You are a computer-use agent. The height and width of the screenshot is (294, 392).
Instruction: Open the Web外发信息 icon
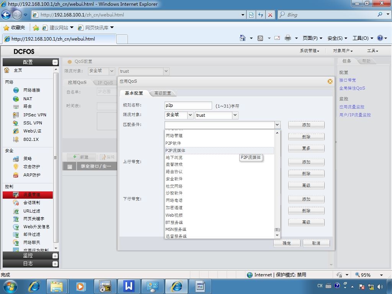tap(16, 227)
